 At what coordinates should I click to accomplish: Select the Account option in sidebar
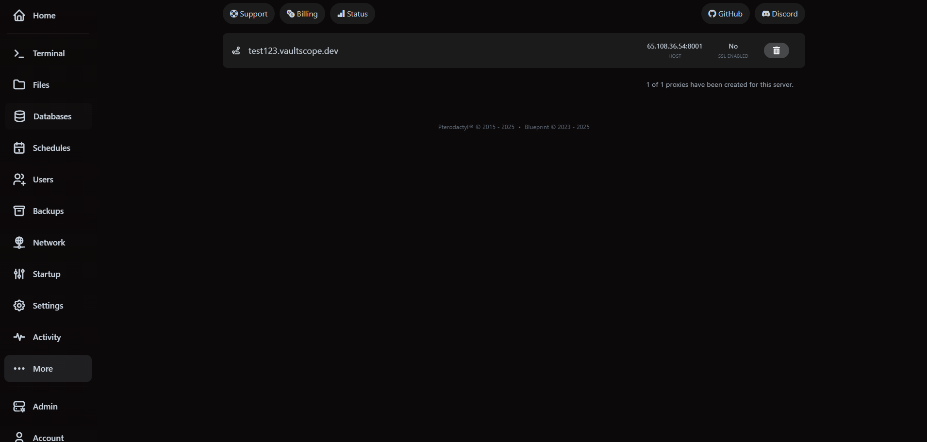click(19, 436)
